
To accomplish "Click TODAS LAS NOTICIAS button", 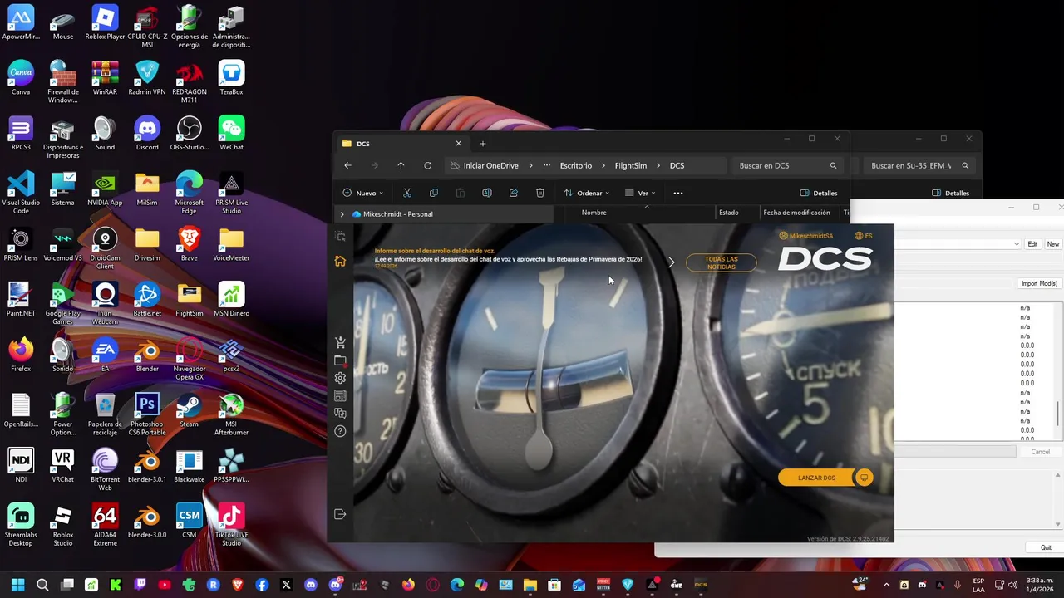I will coord(721,262).
